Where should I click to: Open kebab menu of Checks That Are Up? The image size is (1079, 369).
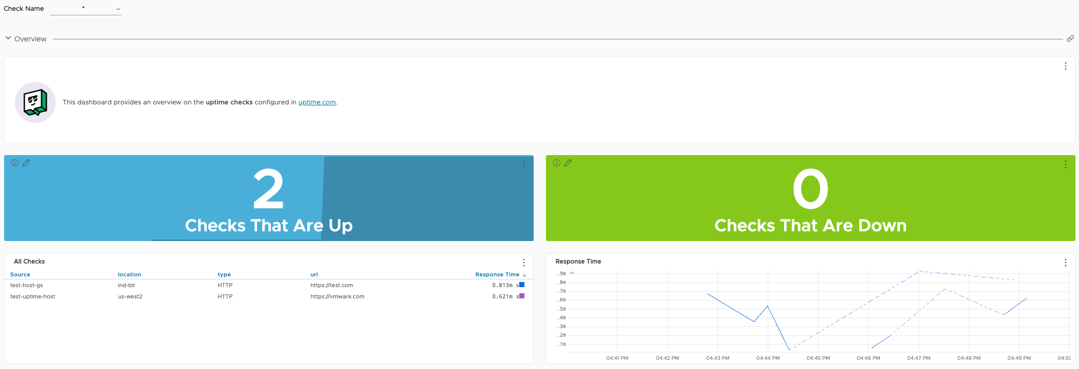[x=523, y=164]
